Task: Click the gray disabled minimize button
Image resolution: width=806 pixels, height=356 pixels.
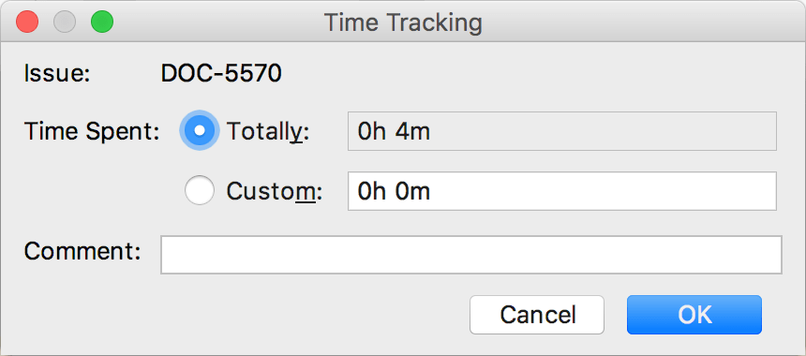Action: [x=65, y=22]
